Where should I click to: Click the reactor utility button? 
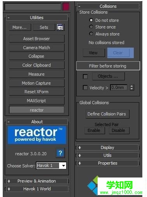point(37,110)
